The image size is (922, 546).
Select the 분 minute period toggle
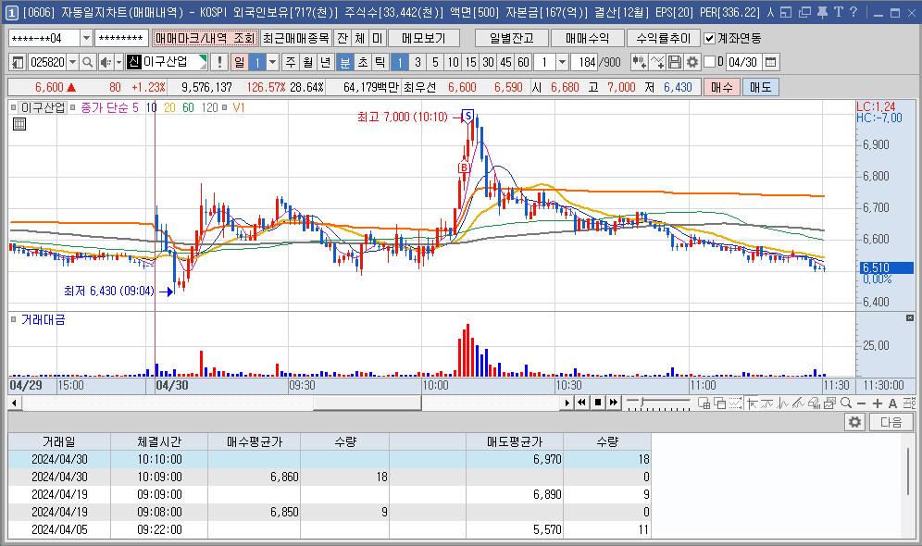[345, 62]
